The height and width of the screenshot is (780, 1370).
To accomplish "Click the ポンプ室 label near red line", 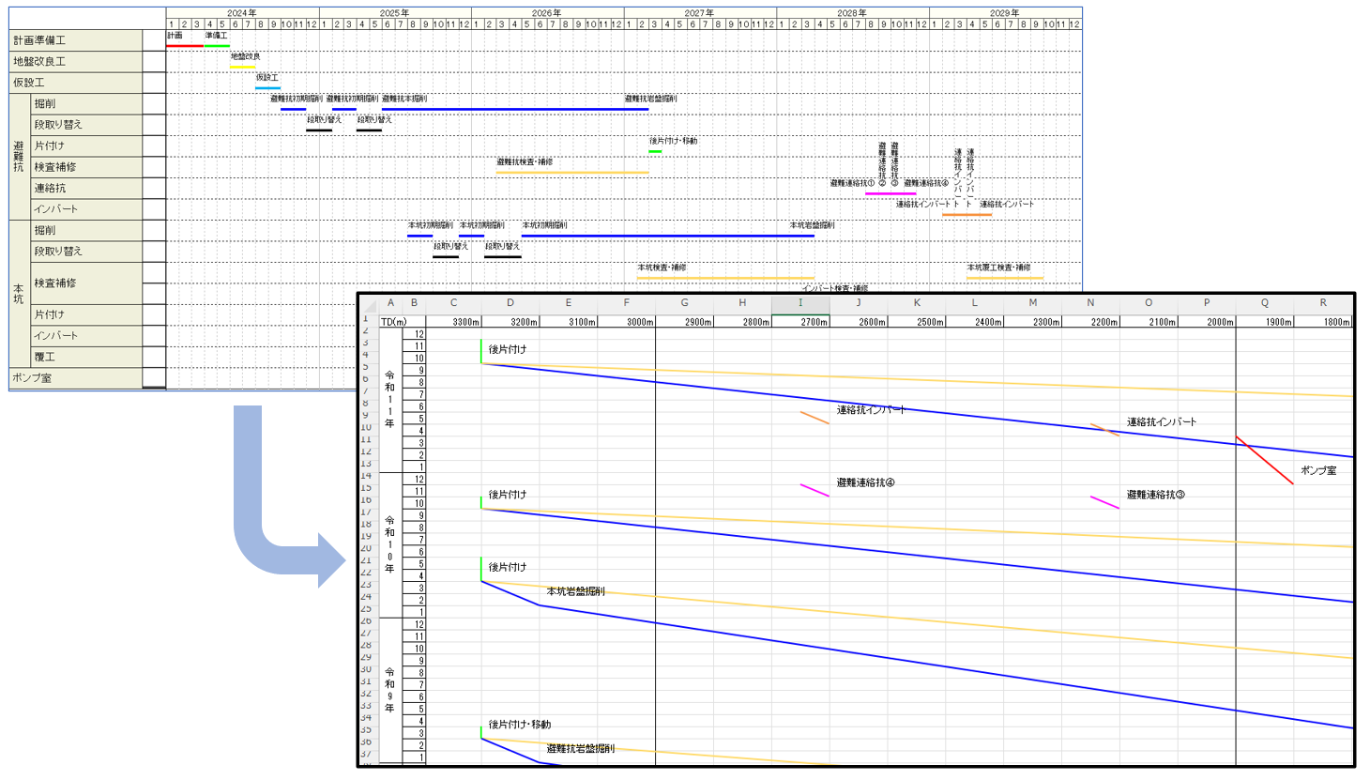I will (x=1317, y=470).
